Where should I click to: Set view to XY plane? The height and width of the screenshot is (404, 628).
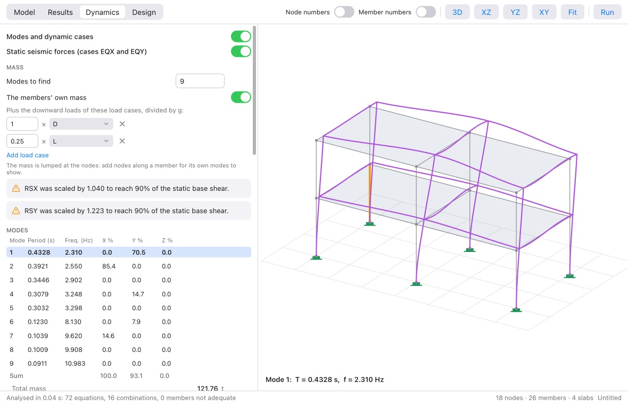point(544,12)
